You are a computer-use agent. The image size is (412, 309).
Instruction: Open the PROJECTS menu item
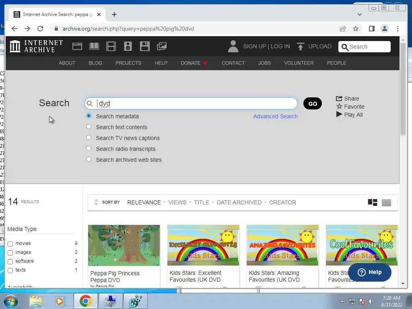(128, 63)
